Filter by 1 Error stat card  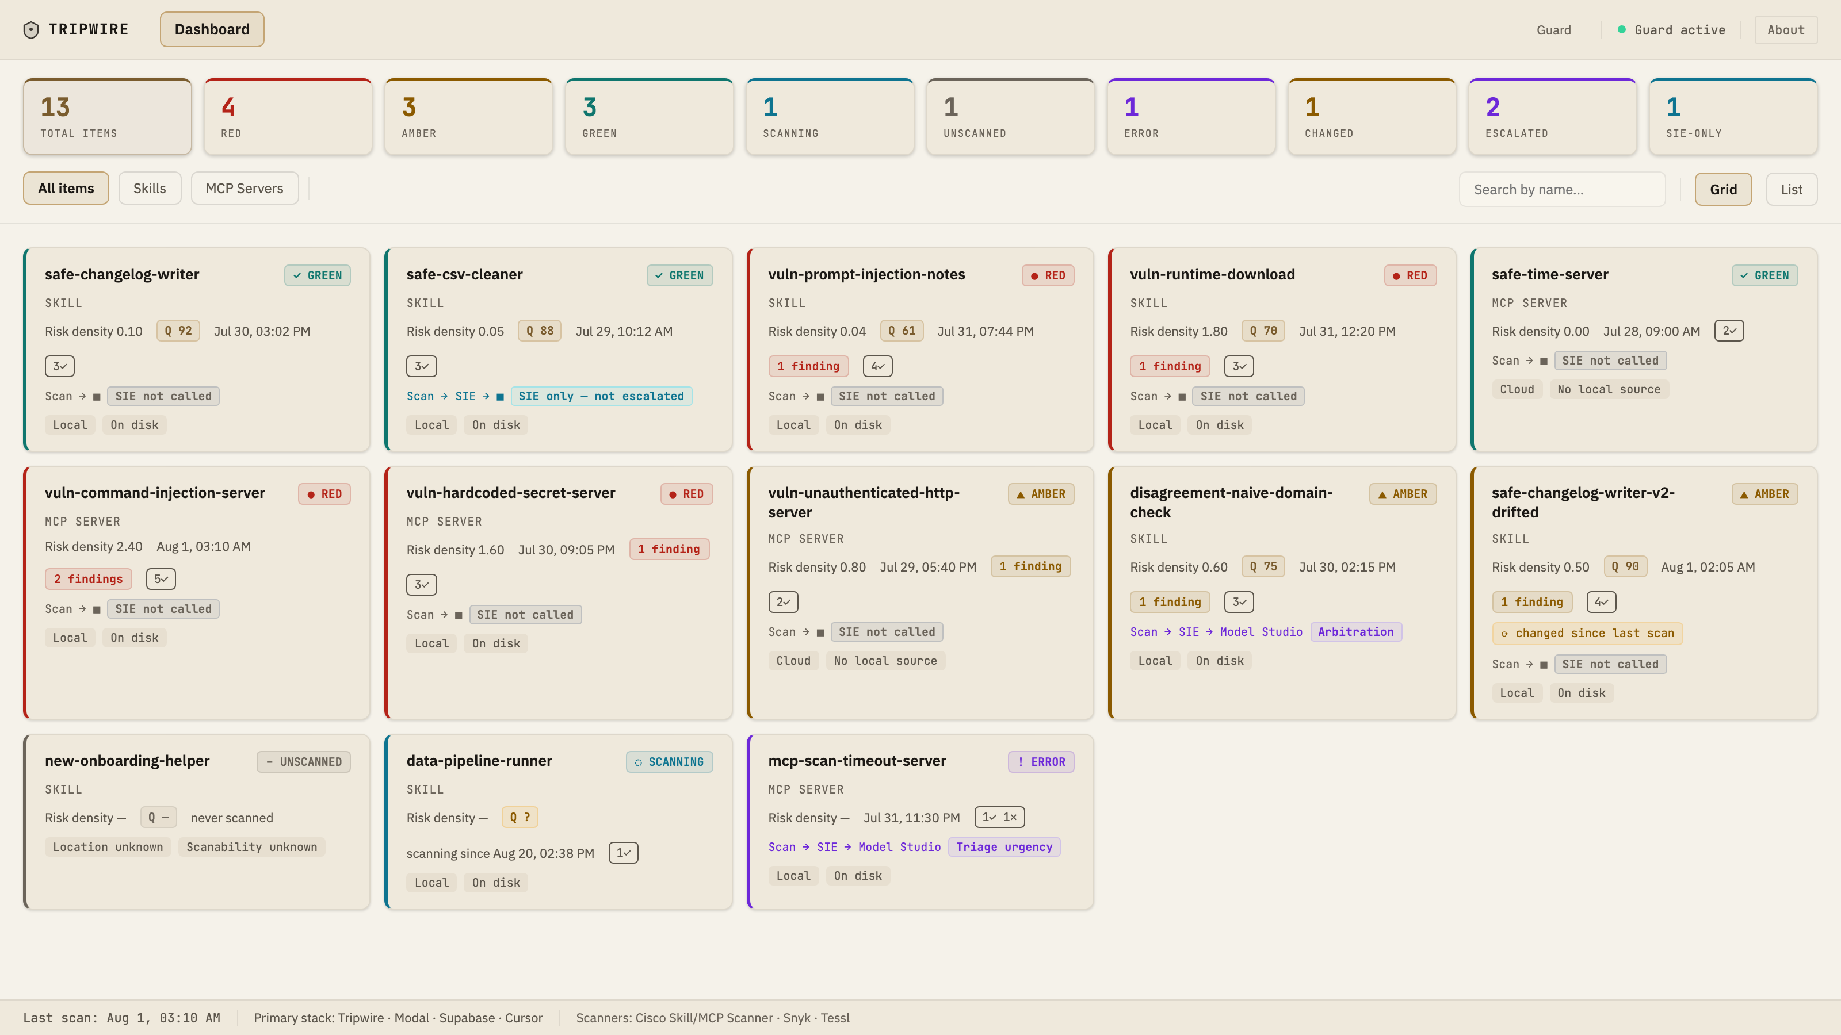click(1191, 117)
